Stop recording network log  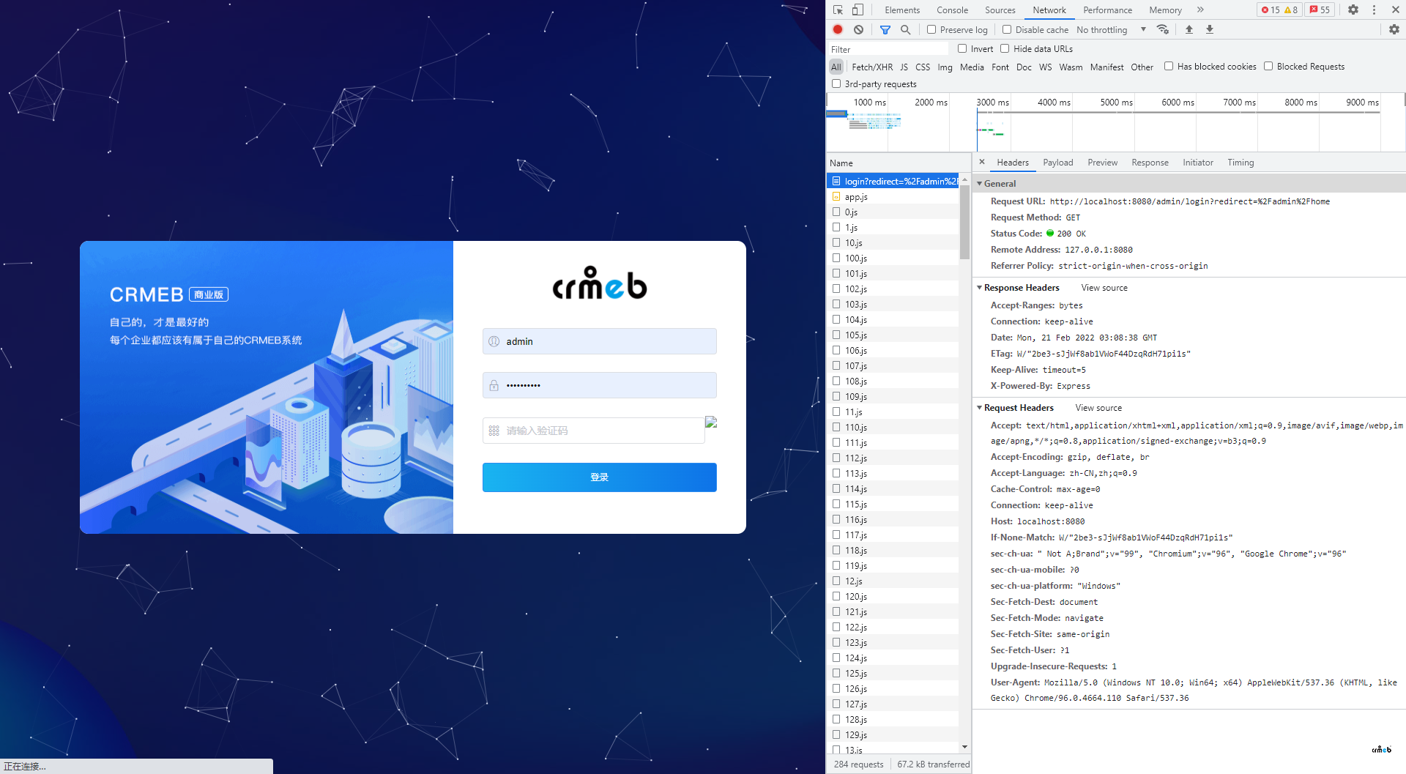coord(838,29)
